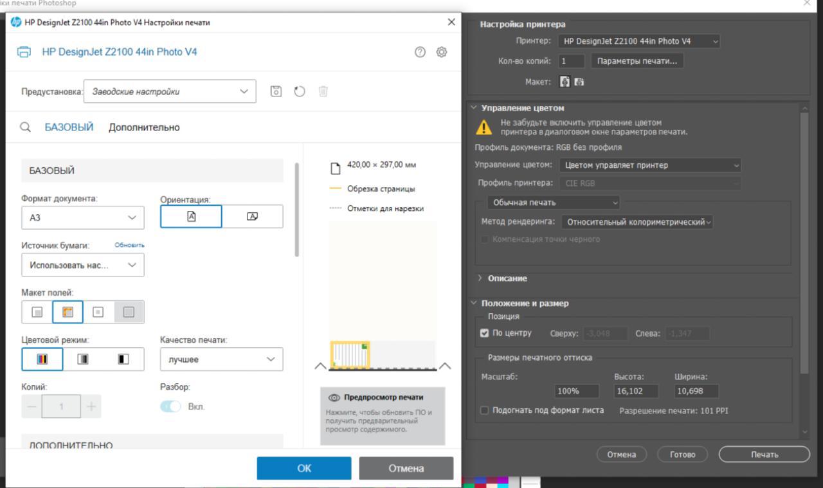
Task: Click the yellow color management warning icon
Action: click(x=484, y=127)
